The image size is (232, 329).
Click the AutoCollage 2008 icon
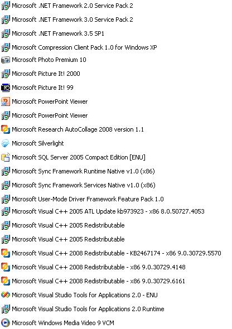tap(6, 129)
